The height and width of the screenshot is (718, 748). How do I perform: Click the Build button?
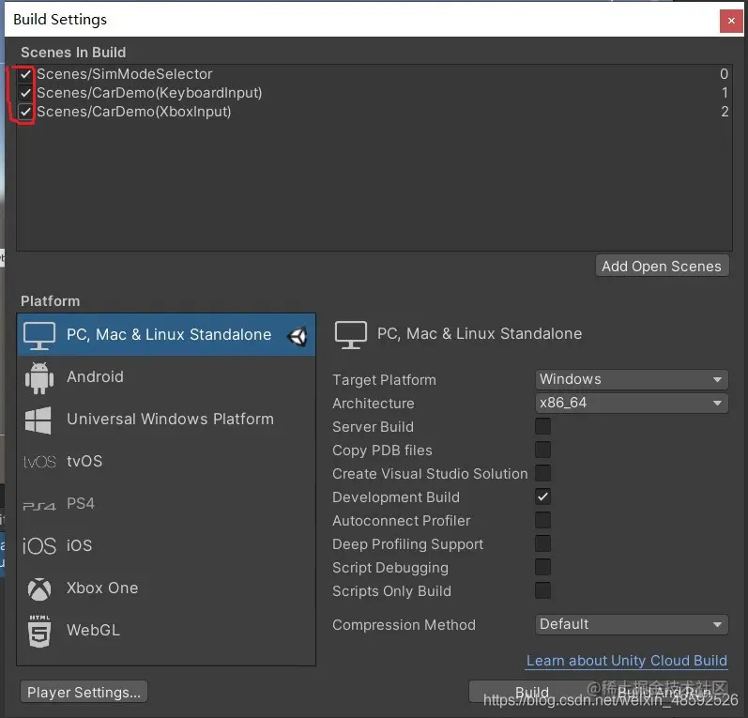532,692
